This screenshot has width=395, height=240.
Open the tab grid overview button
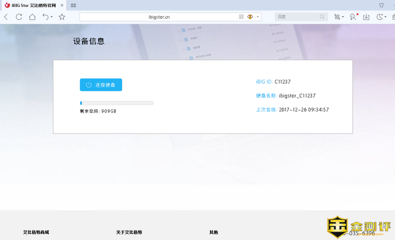[x=73, y=5]
